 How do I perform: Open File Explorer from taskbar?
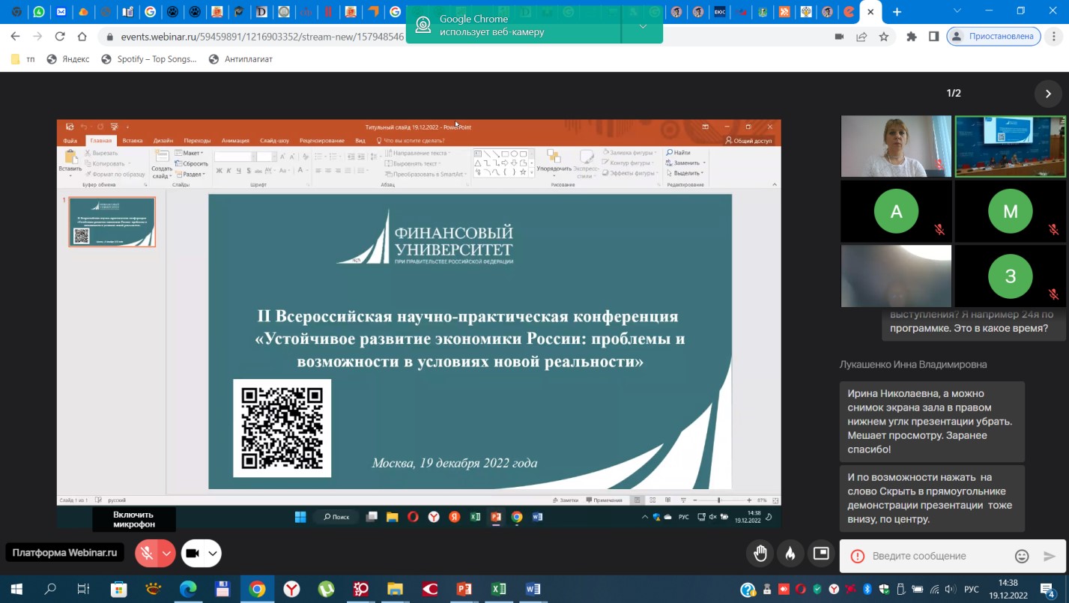(395, 590)
